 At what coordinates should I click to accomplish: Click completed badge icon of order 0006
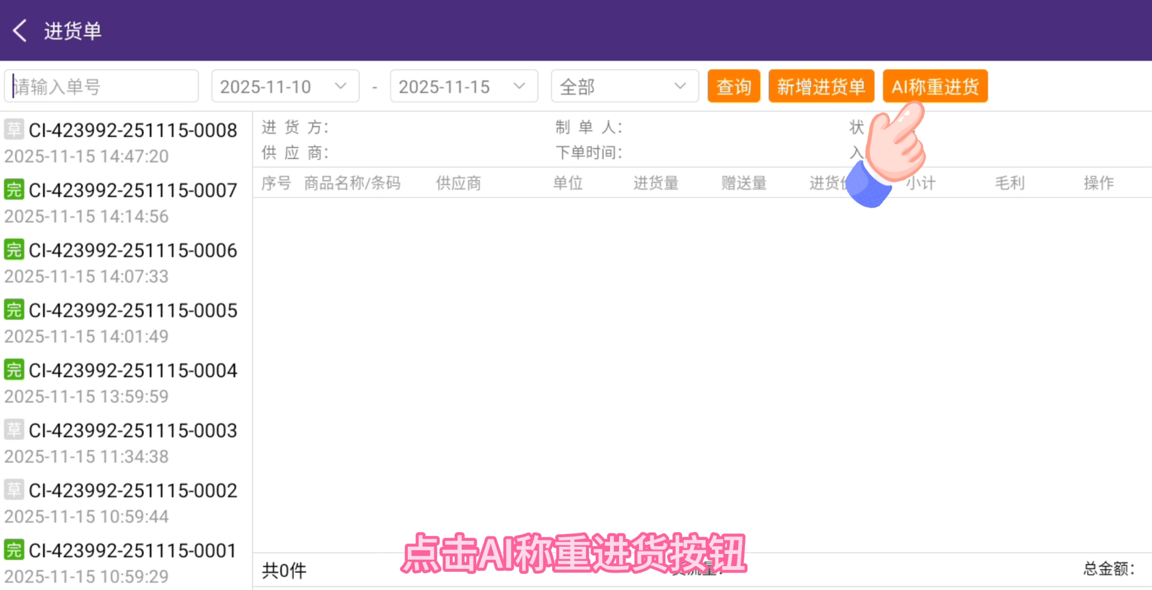[14, 250]
